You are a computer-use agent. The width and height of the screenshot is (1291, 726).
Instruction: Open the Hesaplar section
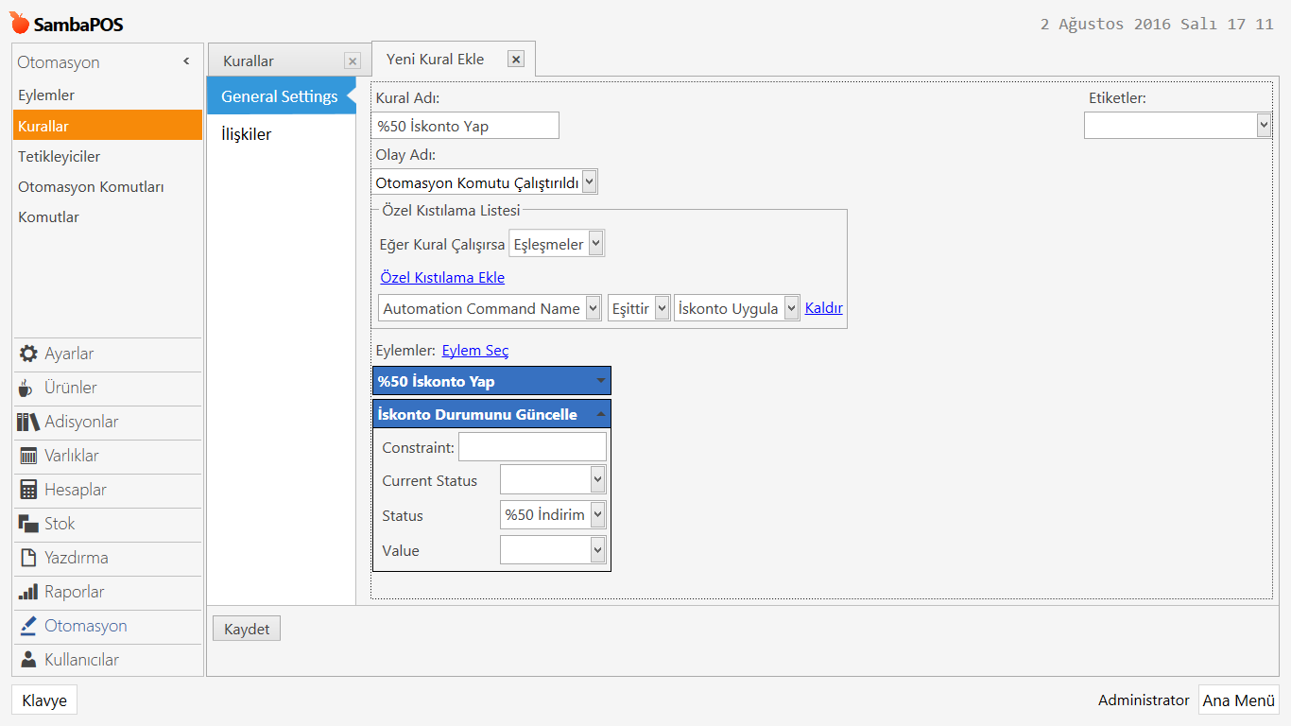click(108, 490)
